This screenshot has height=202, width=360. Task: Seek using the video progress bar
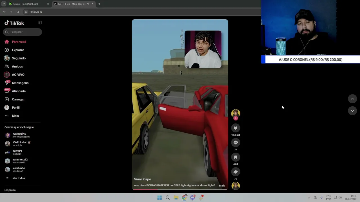pos(180,189)
